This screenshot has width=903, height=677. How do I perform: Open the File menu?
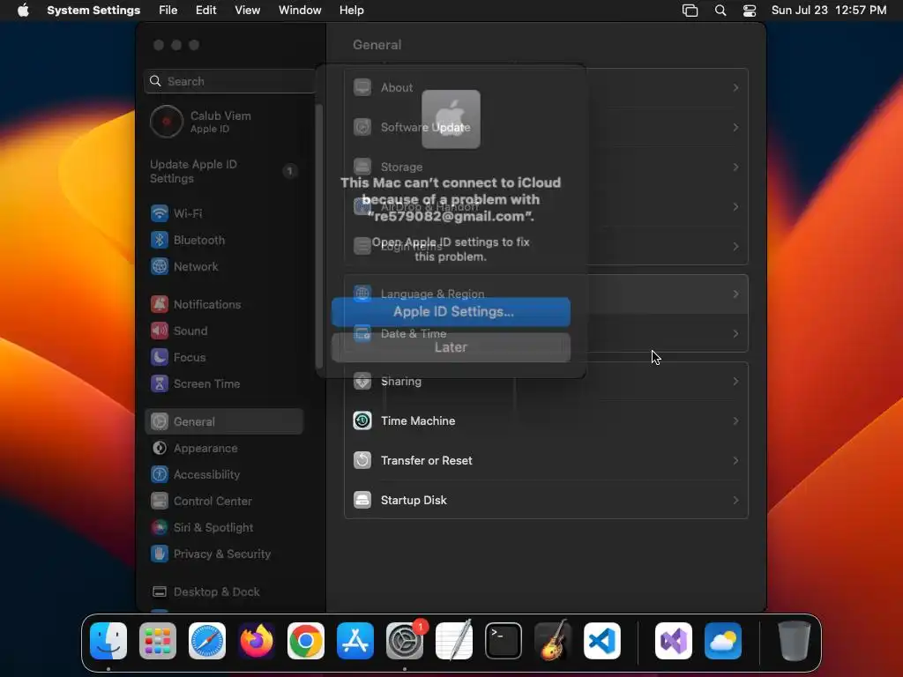168,11
